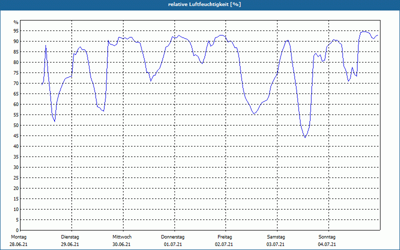Click the lowest humidity dip on Saturday

305,137
